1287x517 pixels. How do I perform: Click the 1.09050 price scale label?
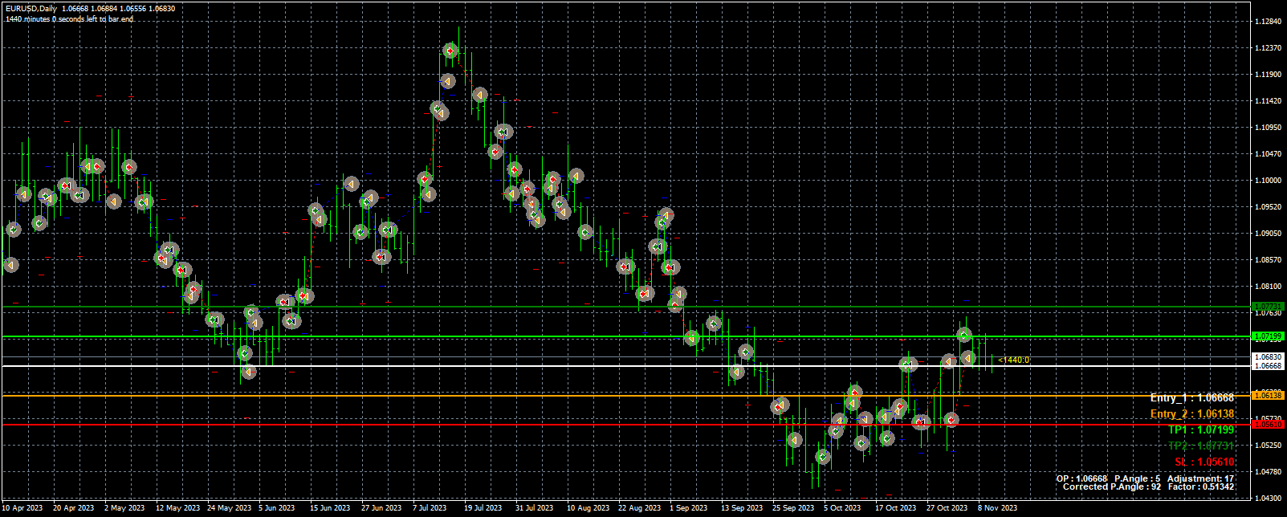(1269, 234)
